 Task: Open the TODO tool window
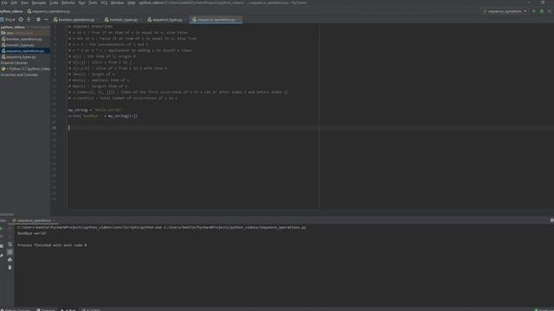(91, 309)
